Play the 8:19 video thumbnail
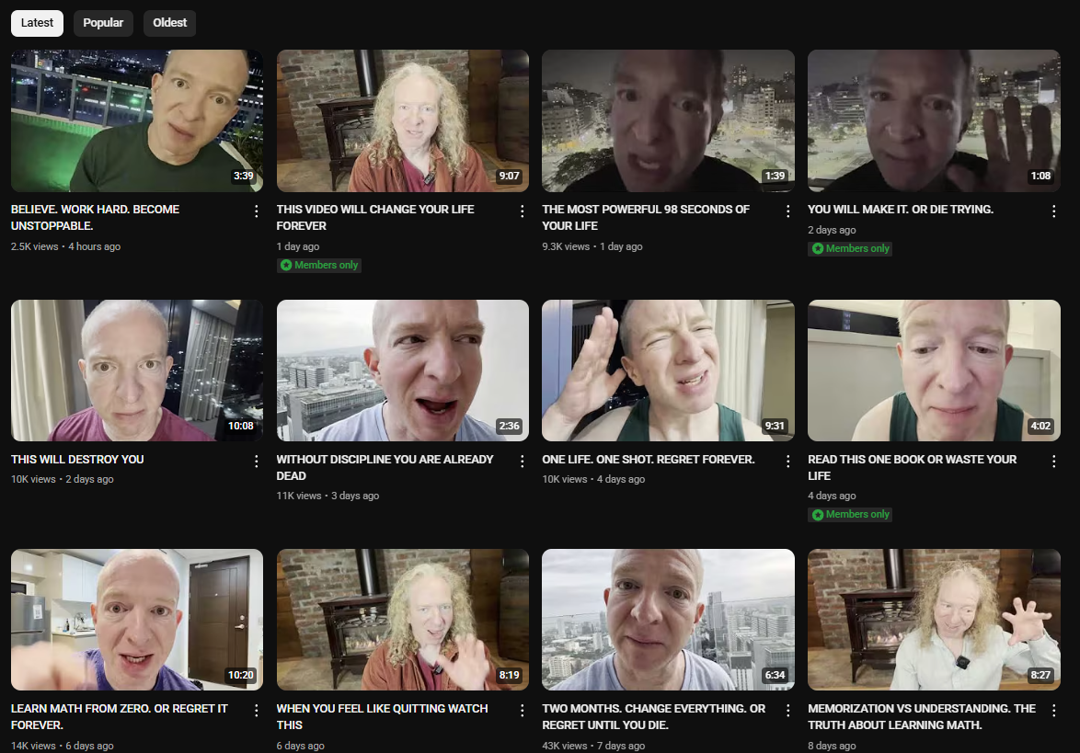 click(x=403, y=620)
